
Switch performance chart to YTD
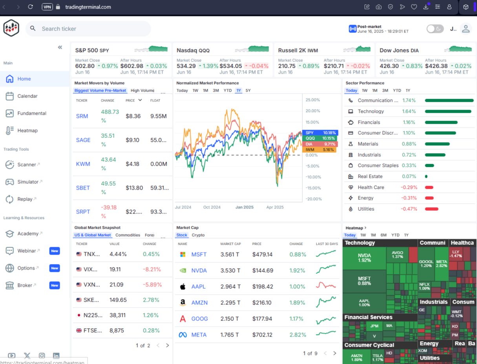pos(228,91)
